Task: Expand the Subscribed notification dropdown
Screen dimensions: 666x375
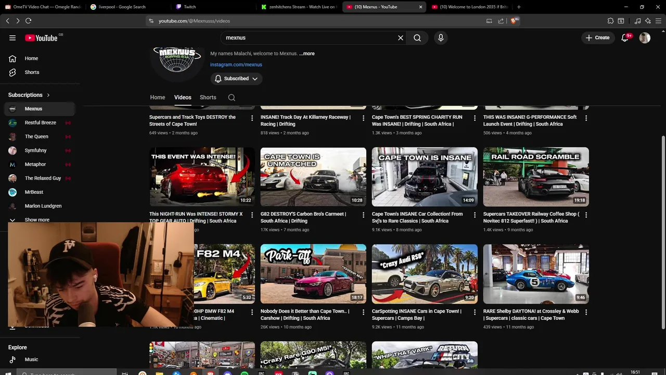Action: tap(236, 79)
